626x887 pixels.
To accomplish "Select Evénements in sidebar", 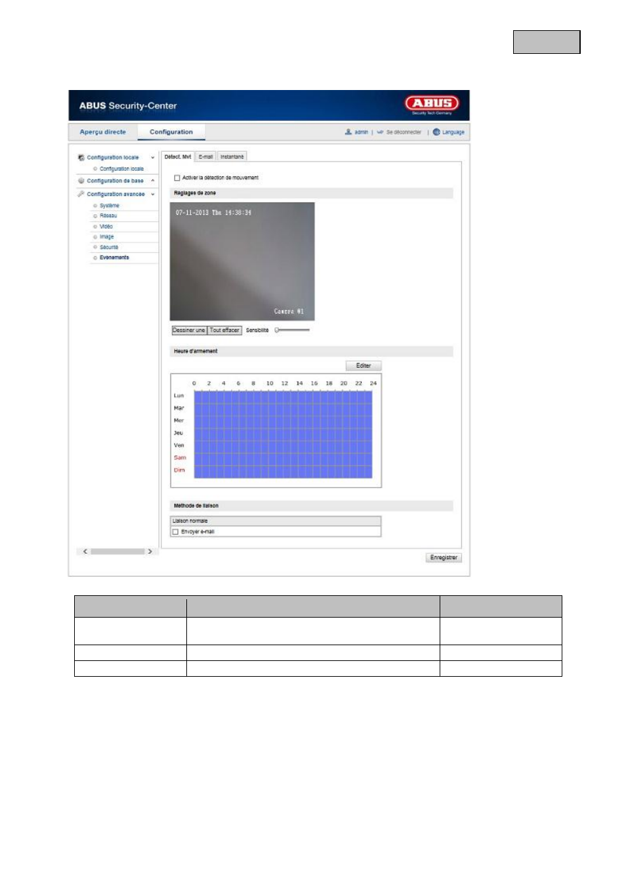I will tap(114, 258).
